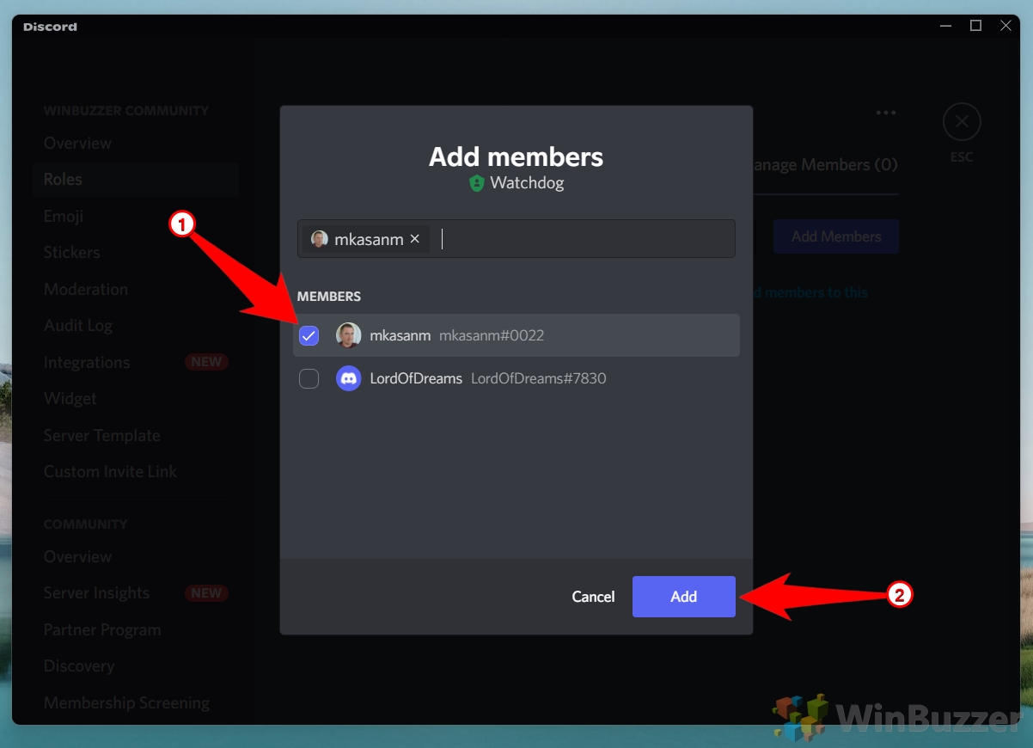Click the NEW badge beside Server Insights
Screen dimensions: 1033x748
(x=206, y=593)
